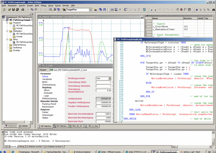Create a new file with the toolbar icon
The image size is (216, 153).
pyautogui.click(x=4, y=10)
